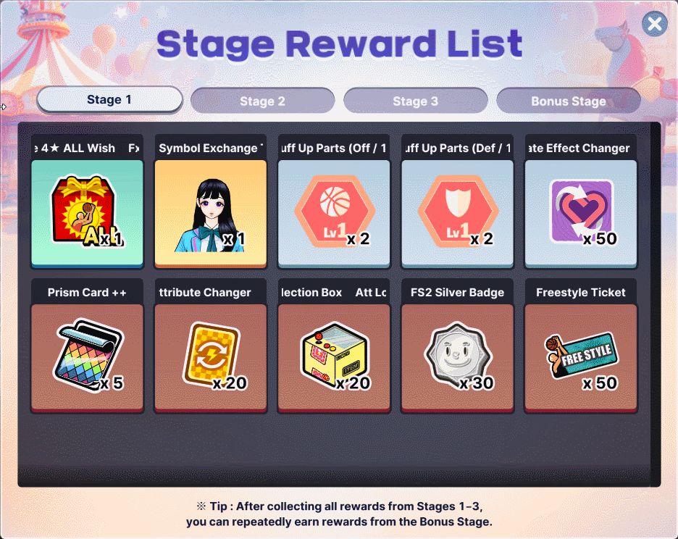Click the Buff Up Parts Off basketball hexagon
The width and height of the screenshot is (678, 539).
pyautogui.click(x=334, y=212)
